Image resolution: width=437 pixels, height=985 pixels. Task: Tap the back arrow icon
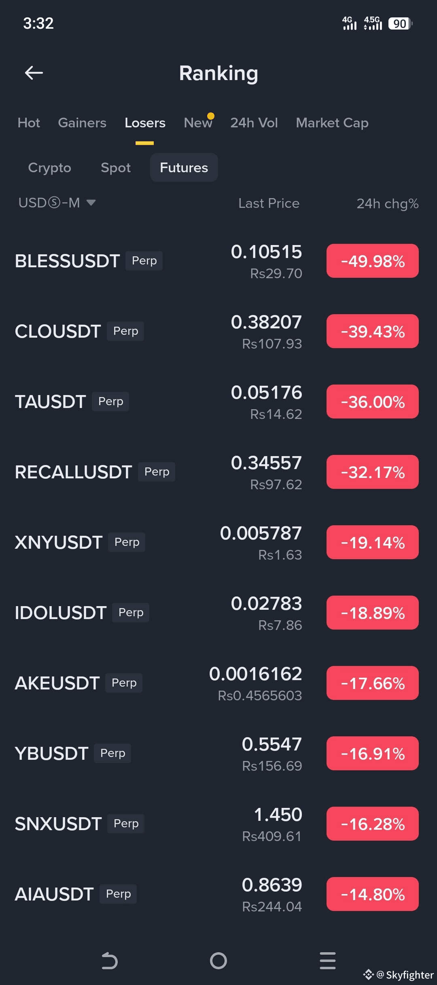click(x=34, y=73)
